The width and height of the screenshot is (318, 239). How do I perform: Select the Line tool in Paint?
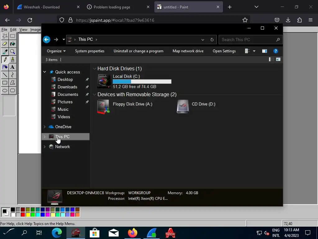[x=5, y=75]
